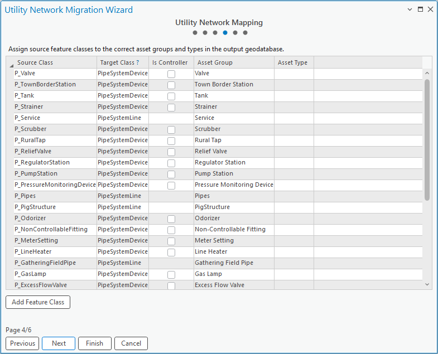The width and height of the screenshot is (438, 354).
Task: Check Is Controller for P_Scrubber
Action: point(171,130)
